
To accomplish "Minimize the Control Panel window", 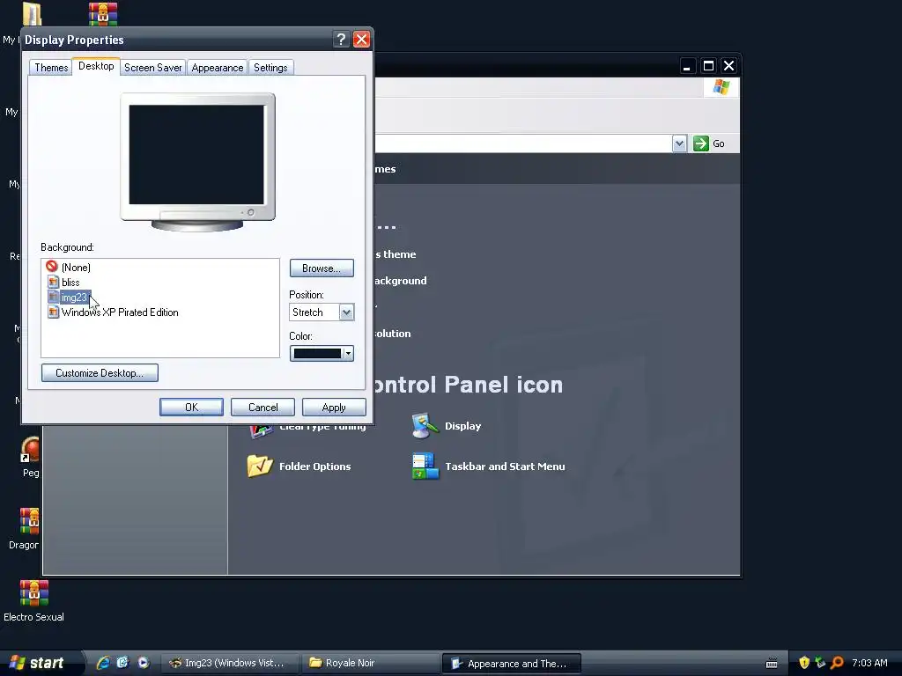I will [687, 65].
